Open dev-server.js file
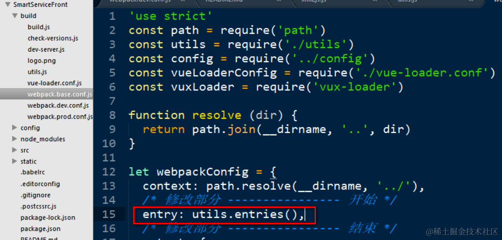 pyautogui.click(x=46, y=49)
